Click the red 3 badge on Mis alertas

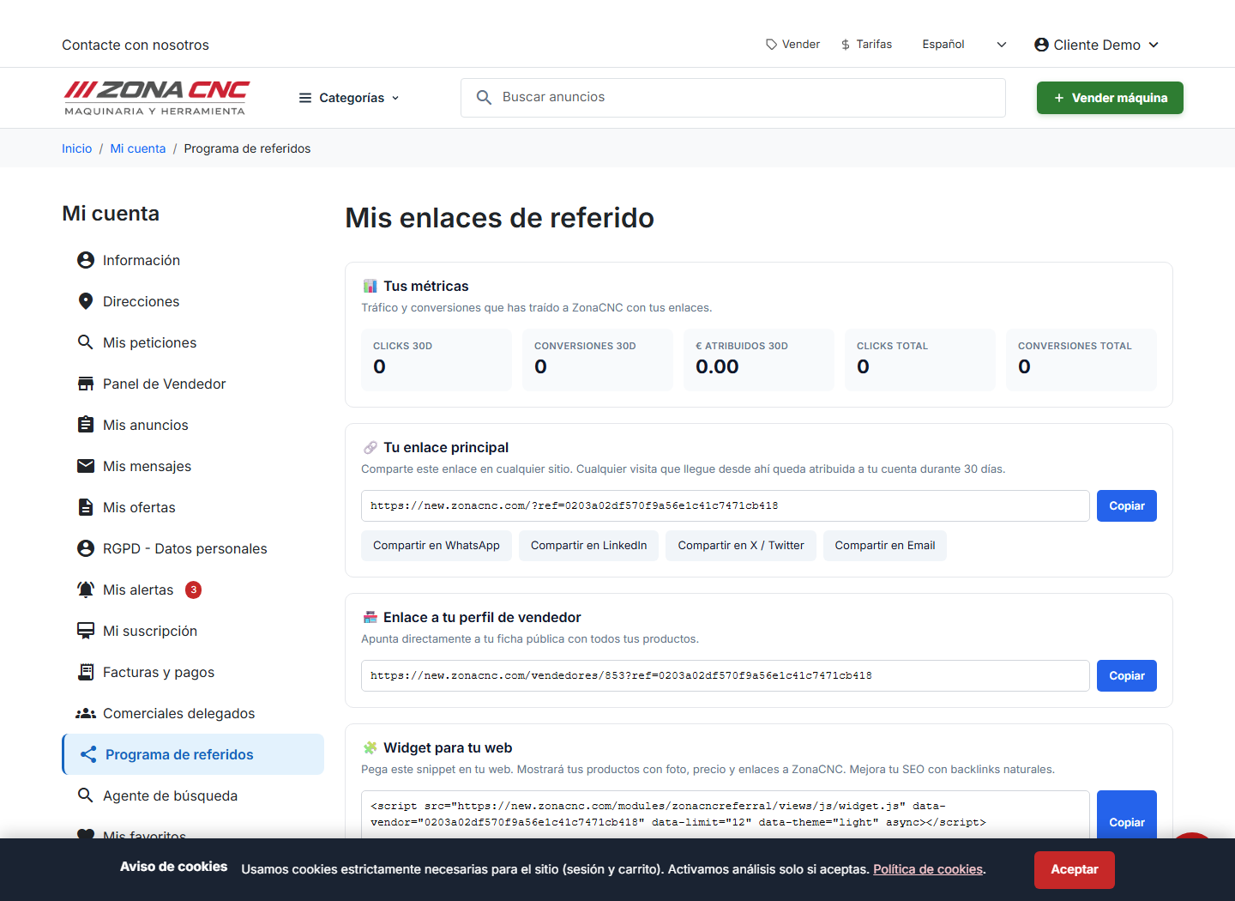pos(194,590)
